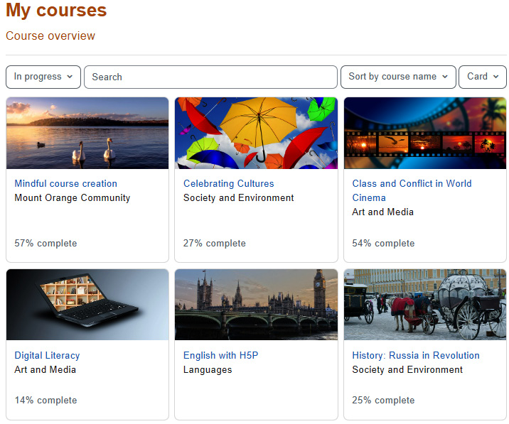Click the 54% complete text

coord(383,244)
